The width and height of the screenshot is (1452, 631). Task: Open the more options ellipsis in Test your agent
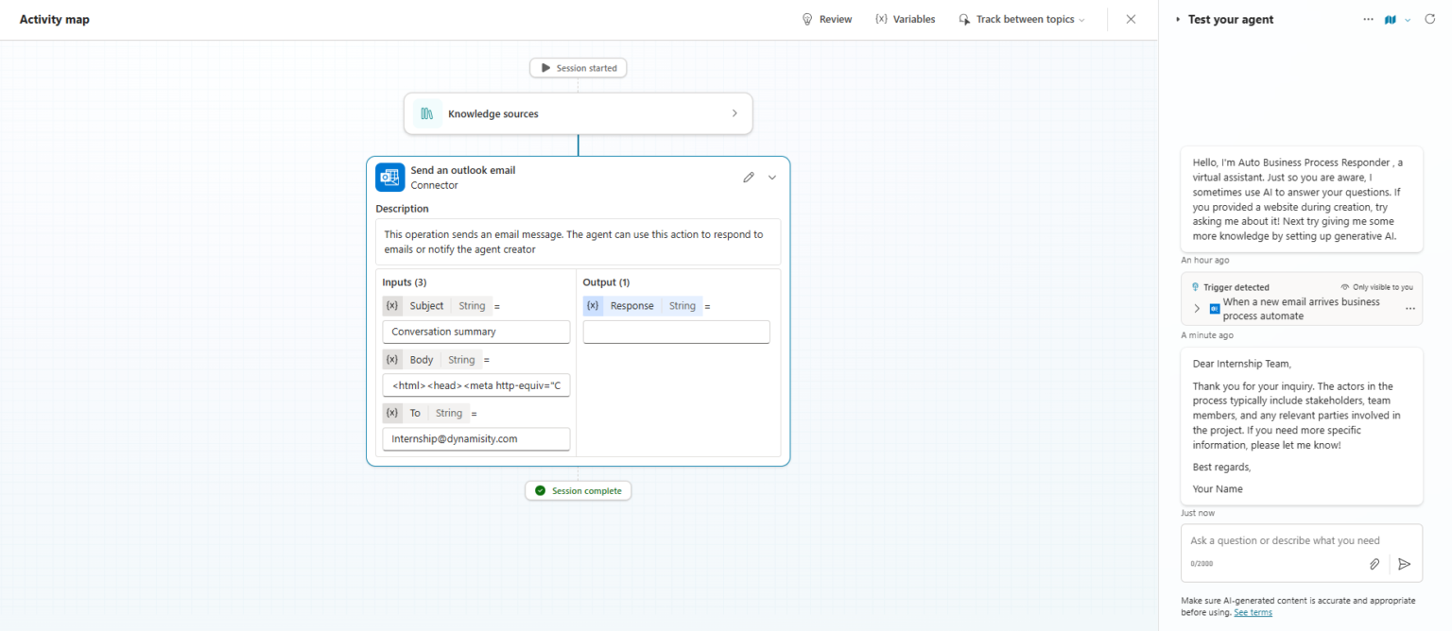click(x=1368, y=19)
